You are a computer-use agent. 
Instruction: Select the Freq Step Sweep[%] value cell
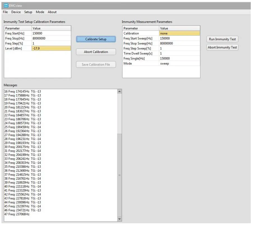coord(179,48)
